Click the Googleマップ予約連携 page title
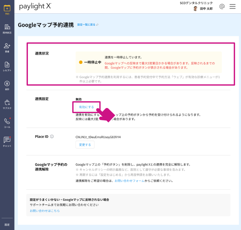Screen dimensions: 241x230 click(x=46, y=25)
